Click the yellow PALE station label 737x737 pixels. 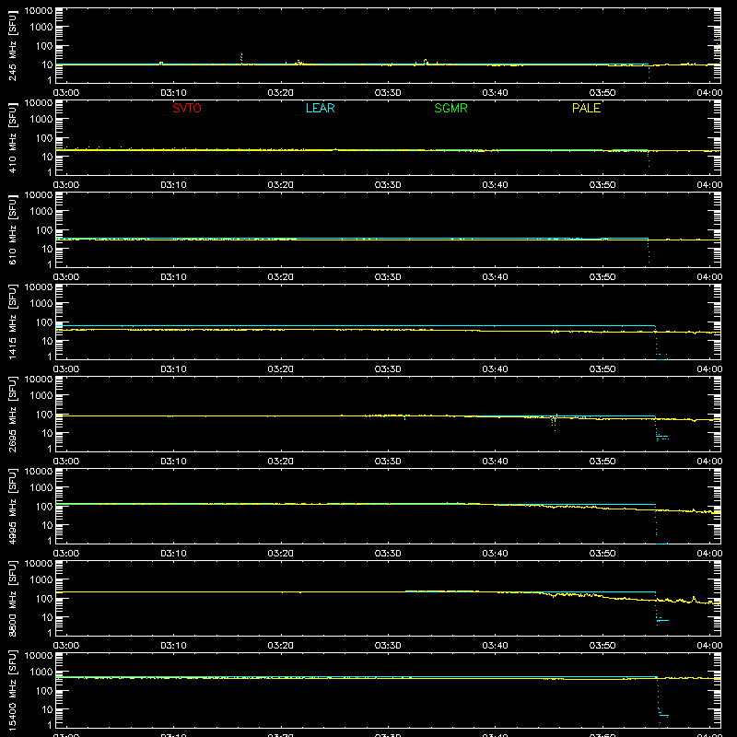pos(586,108)
